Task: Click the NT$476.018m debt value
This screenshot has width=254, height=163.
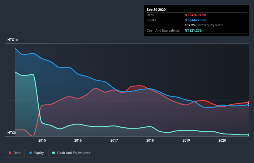Action: pos(195,15)
